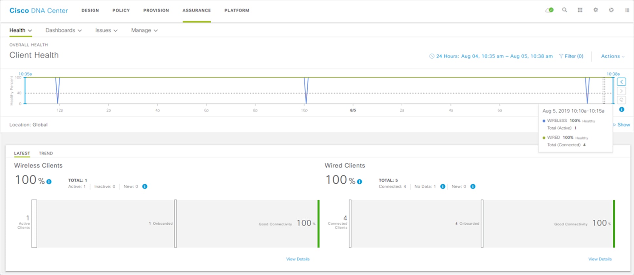This screenshot has width=634, height=275.
Task: Open the info icon after No Data: 1
Action: [443, 187]
